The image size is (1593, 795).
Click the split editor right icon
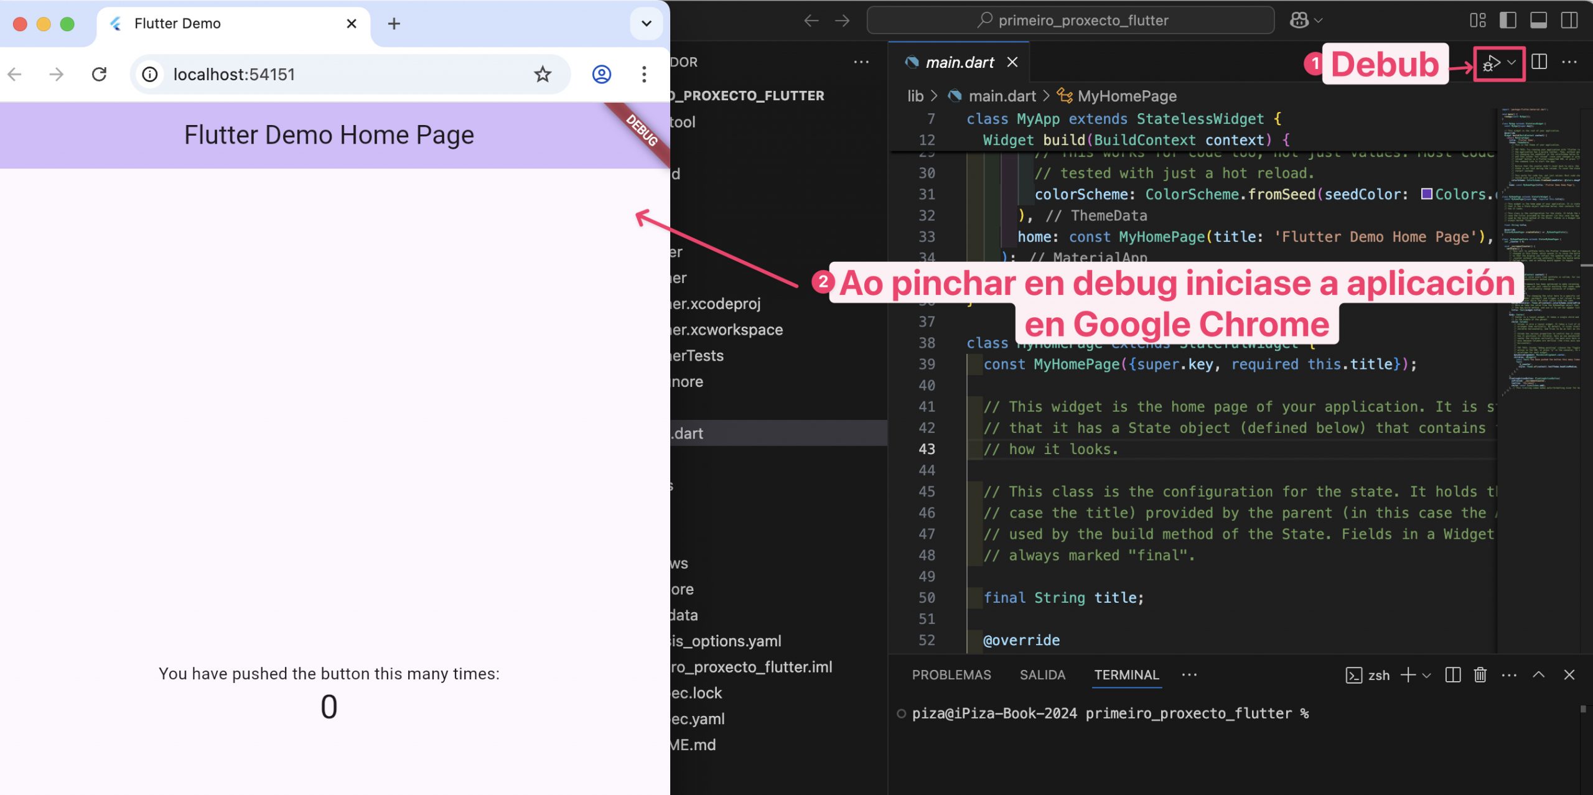[1539, 62]
